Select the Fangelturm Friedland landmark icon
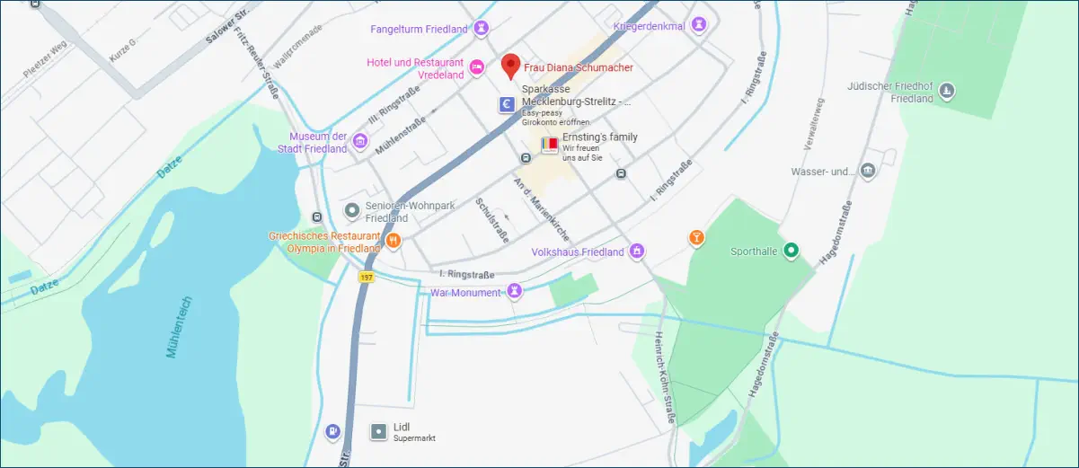The width and height of the screenshot is (1079, 468). pyautogui.click(x=482, y=29)
